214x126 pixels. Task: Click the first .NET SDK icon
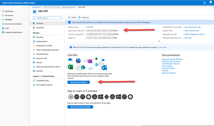(77, 97)
